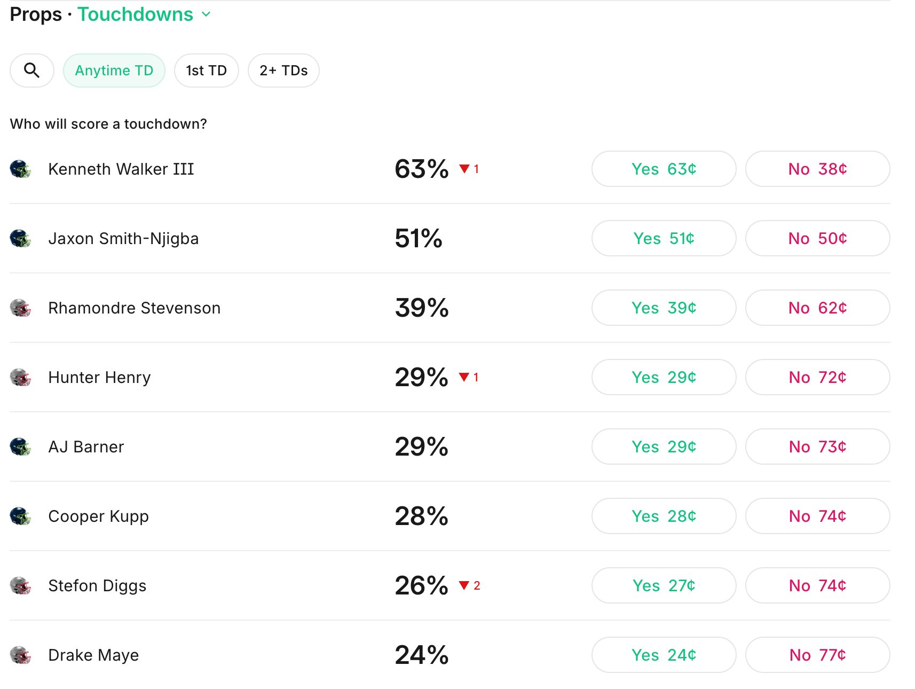This screenshot has height=689, width=915.
Task: Click Drake Maye's helmet icon
Action: click(x=20, y=655)
